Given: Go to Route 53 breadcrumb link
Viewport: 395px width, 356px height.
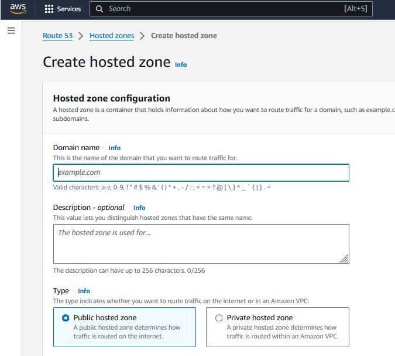Looking at the screenshot, I should click(58, 36).
